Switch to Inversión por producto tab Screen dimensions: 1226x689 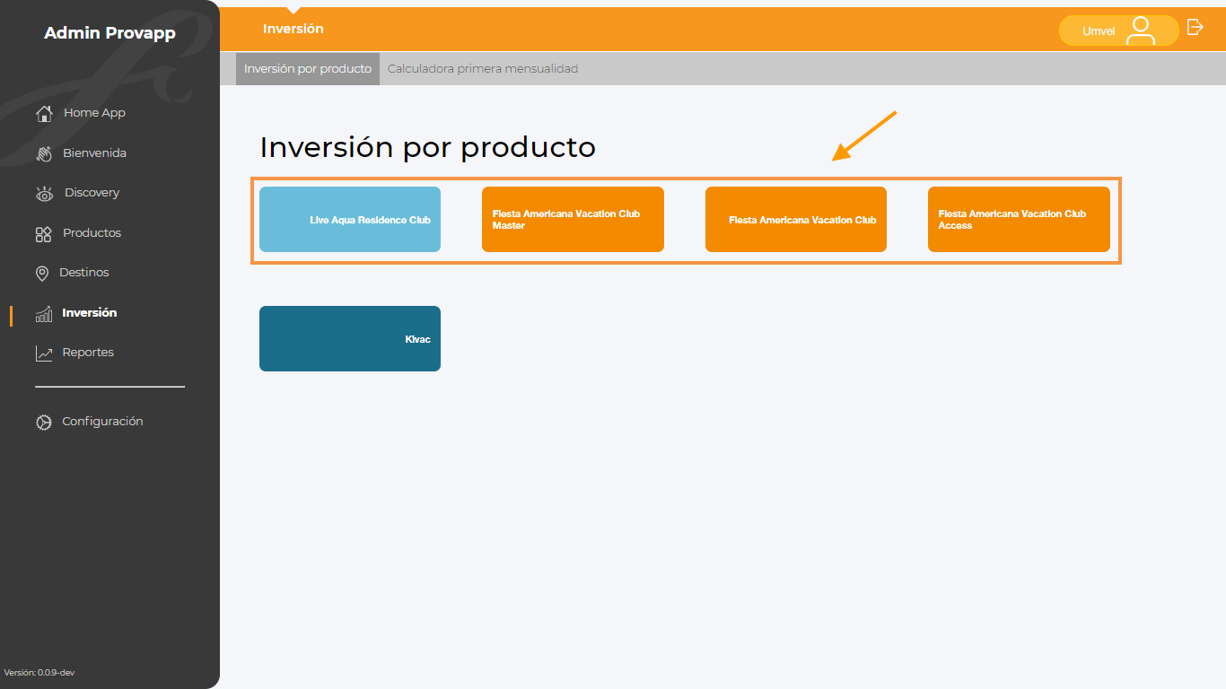click(308, 68)
